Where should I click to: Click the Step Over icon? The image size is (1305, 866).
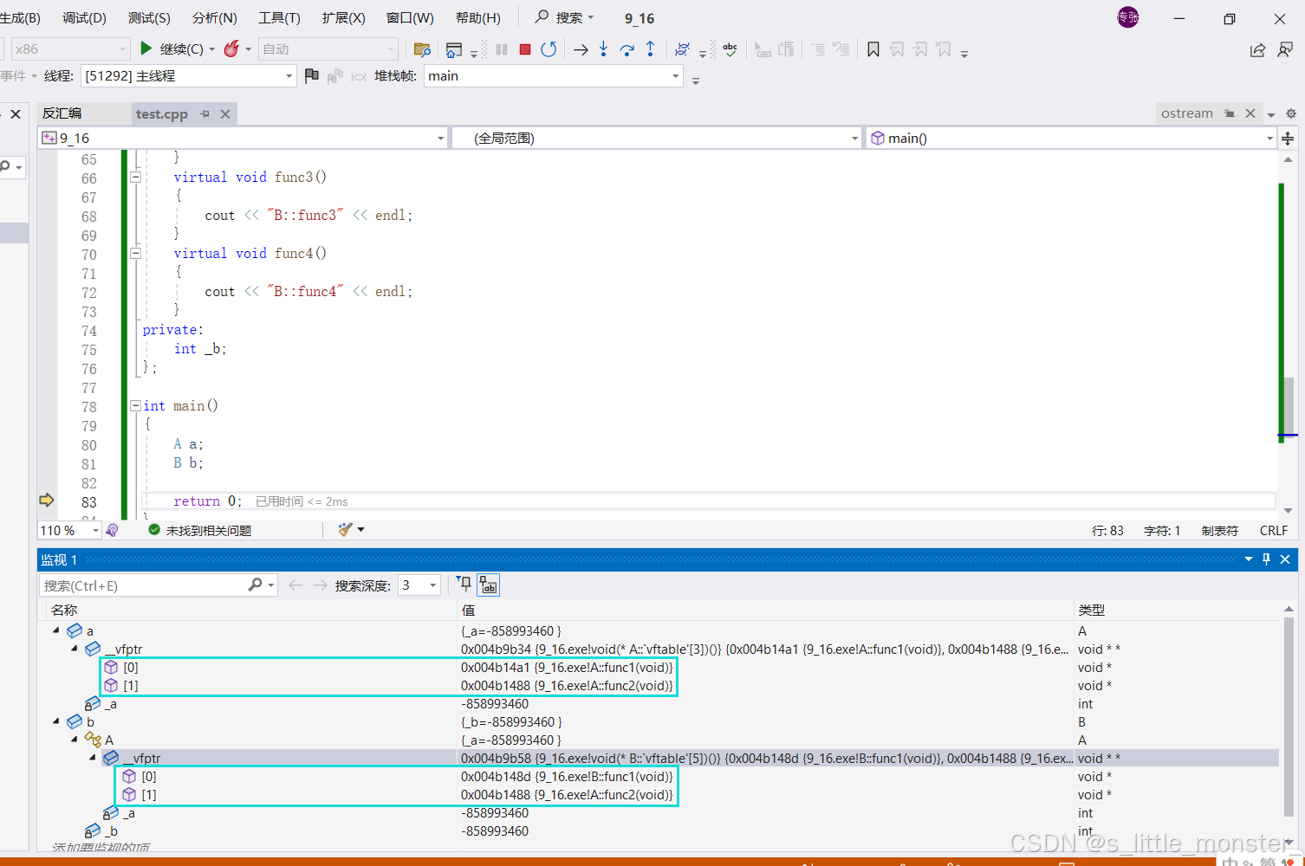[x=627, y=49]
